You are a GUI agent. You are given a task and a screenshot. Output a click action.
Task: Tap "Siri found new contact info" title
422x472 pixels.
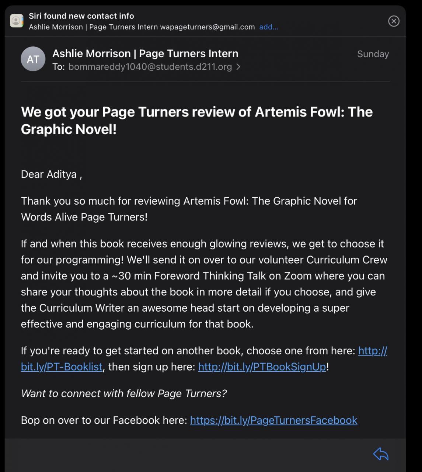81,16
